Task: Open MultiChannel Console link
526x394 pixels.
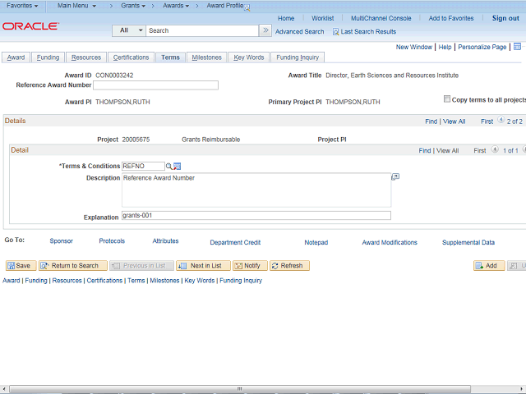Action: tap(381, 18)
